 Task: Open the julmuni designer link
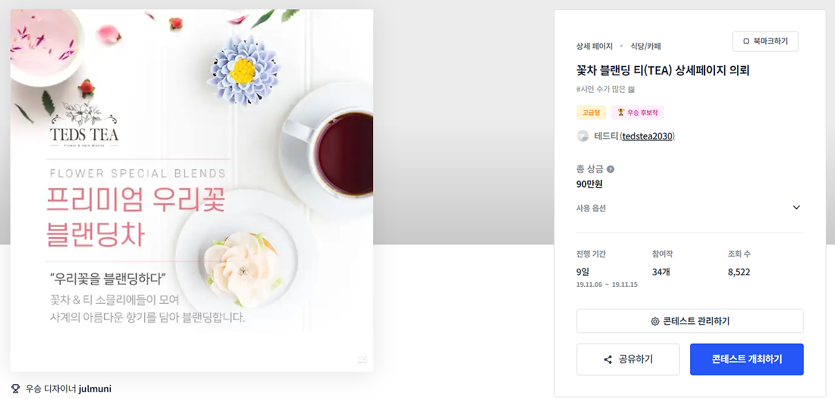tap(95, 389)
